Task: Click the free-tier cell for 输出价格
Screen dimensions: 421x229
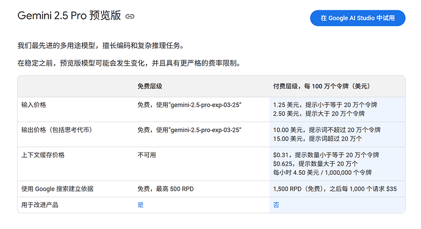Action: 189,130
